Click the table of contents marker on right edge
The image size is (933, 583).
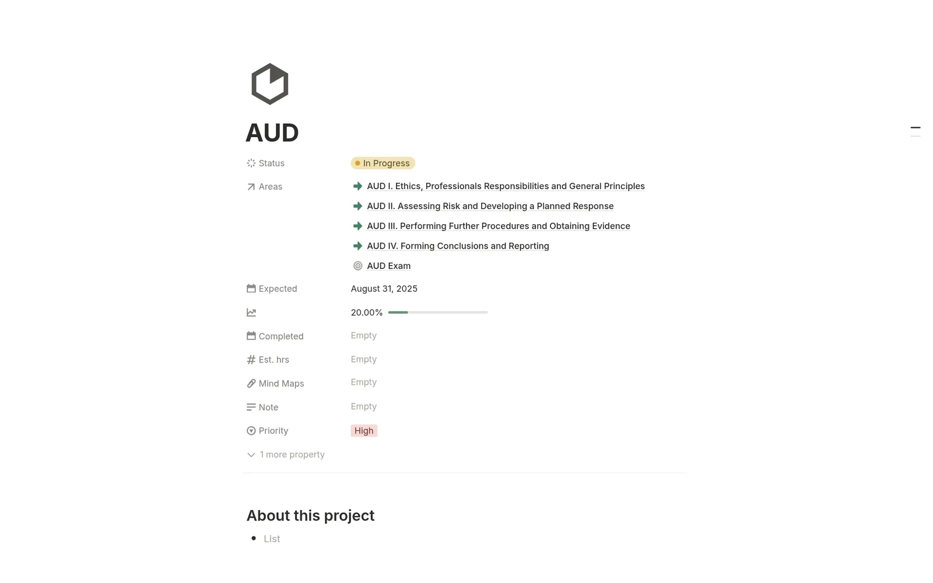pos(916,128)
